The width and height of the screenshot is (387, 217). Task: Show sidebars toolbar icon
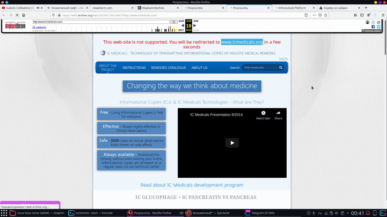362,15
